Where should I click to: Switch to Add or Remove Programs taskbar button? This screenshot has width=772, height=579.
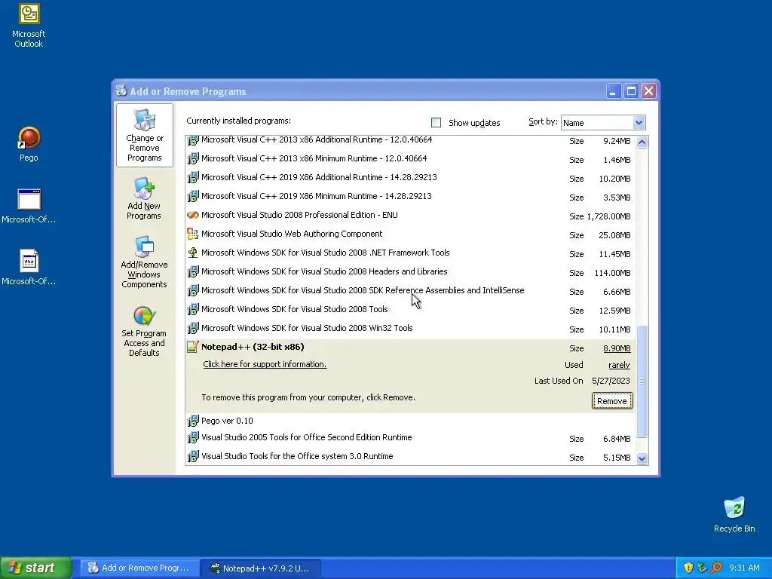pos(140,568)
